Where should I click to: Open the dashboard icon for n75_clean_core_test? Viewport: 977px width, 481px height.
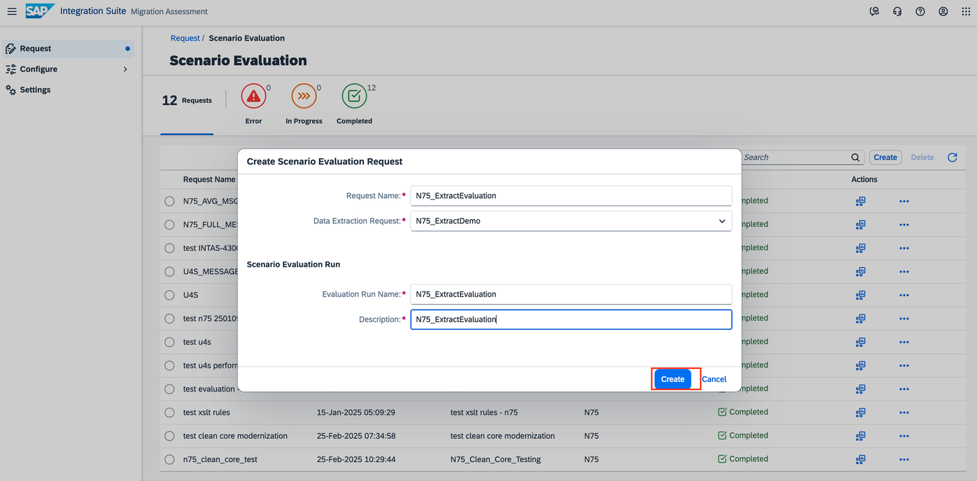click(x=860, y=459)
